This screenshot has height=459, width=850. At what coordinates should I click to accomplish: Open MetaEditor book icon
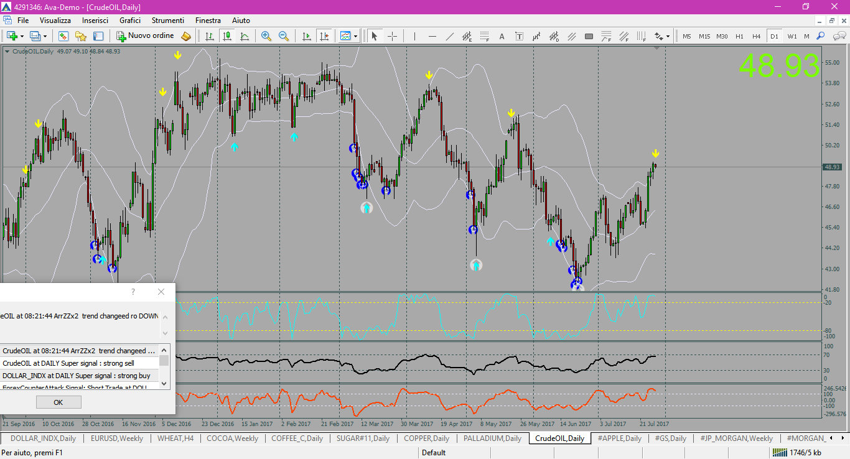185,36
